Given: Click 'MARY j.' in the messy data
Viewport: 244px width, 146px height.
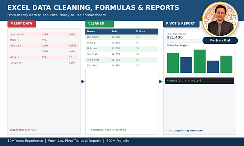Looking at the screenshot, I should coord(15,40).
